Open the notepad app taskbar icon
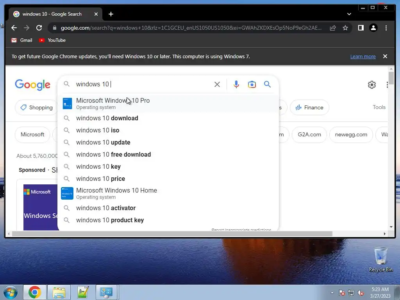Image resolution: width=400 pixels, height=300 pixels. click(x=83, y=292)
